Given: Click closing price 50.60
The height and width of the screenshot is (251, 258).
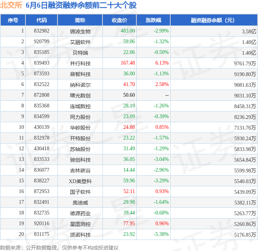Looking at the screenshot, I should tap(129, 95).
